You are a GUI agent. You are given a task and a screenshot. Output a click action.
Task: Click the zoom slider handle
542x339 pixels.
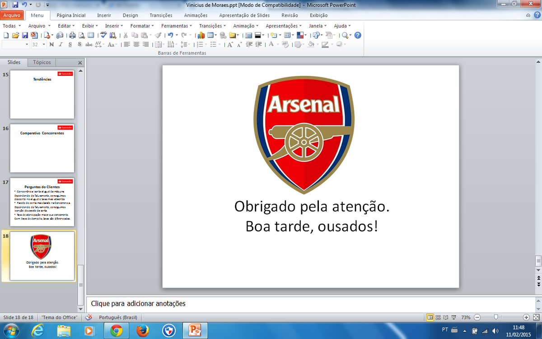pyautogui.click(x=496, y=317)
